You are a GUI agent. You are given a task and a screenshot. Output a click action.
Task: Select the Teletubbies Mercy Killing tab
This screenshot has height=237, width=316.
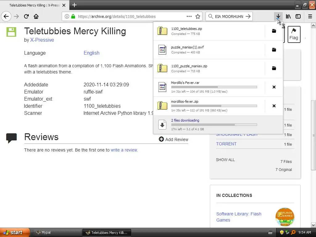pyautogui.click(x=35, y=5)
